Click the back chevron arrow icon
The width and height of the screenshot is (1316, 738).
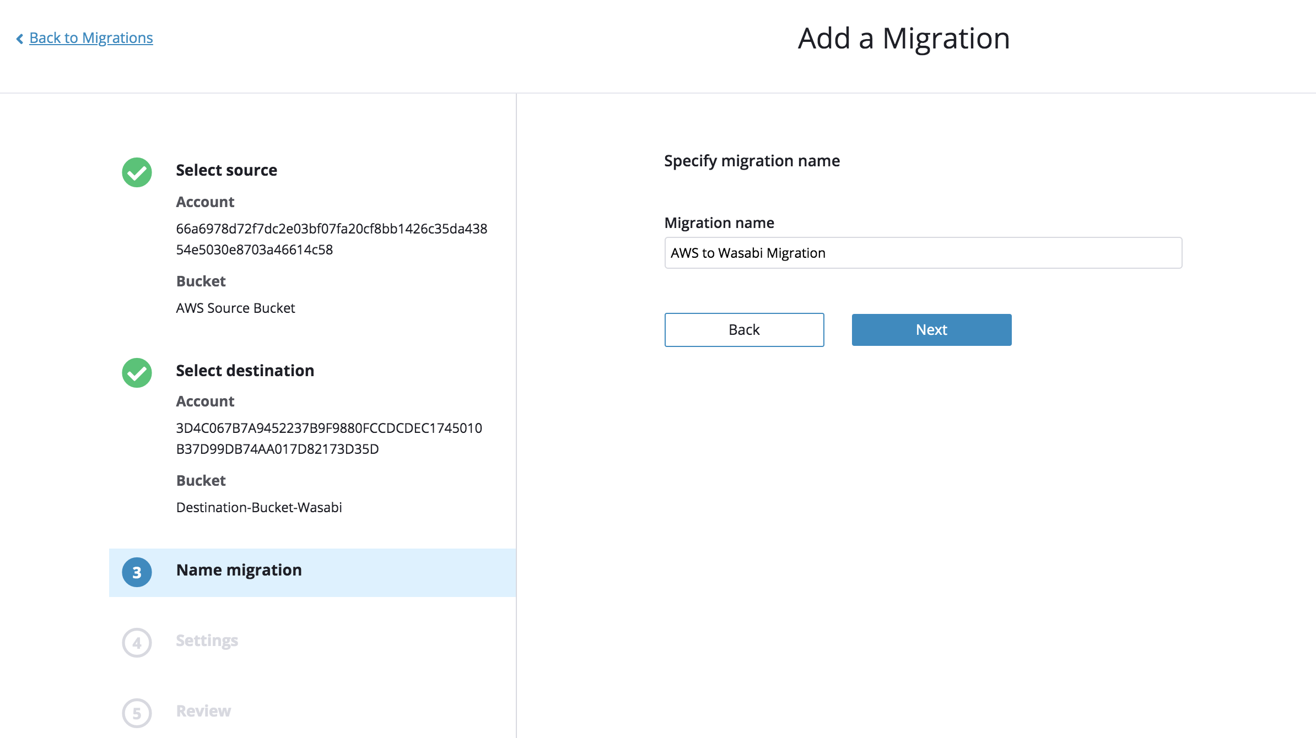pyautogui.click(x=20, y=39)
